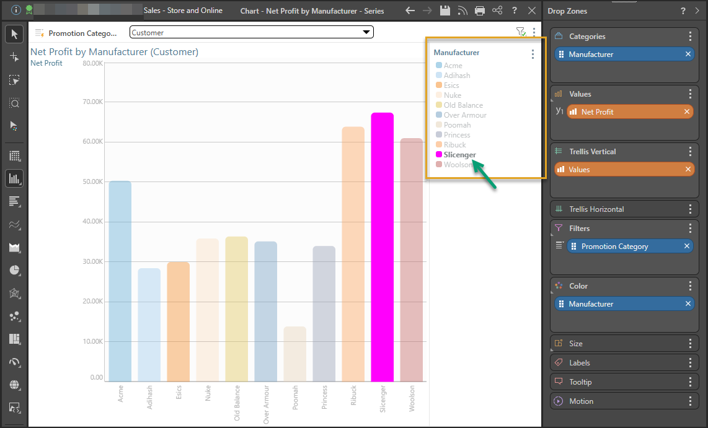
Task: Click the share icon in the header
Action: click(497, 11)
